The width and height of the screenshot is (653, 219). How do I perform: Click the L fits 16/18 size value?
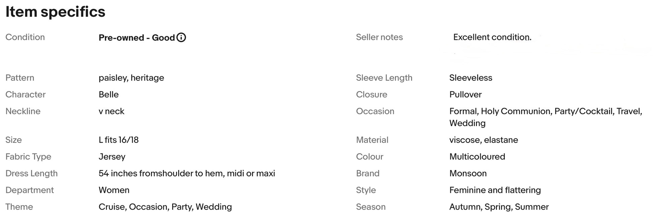click(x=119, y=140)
